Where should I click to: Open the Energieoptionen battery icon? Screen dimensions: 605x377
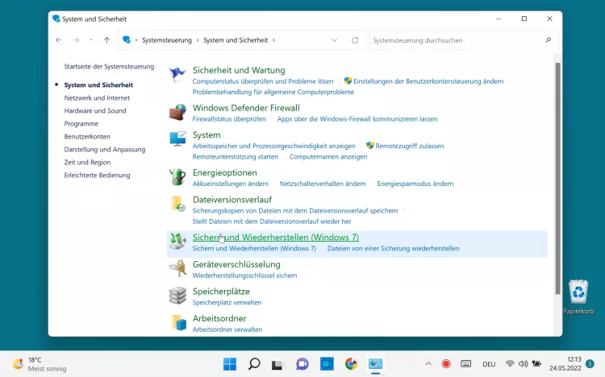point(177,177)
